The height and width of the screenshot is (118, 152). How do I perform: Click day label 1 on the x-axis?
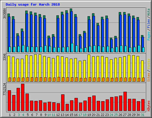(10, 115)
